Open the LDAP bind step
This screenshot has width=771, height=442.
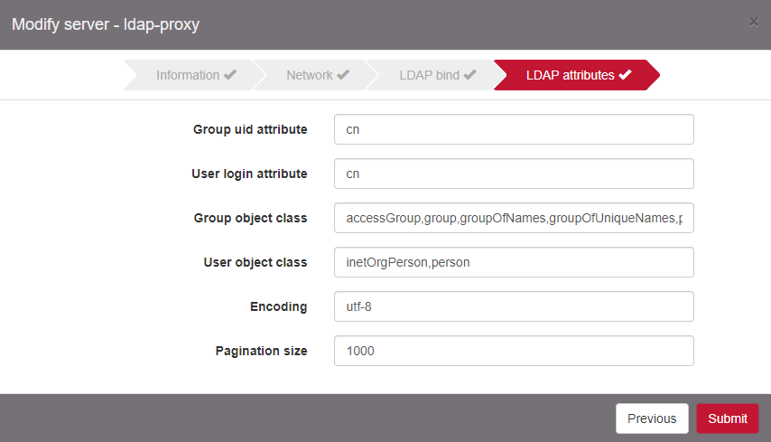430,75
